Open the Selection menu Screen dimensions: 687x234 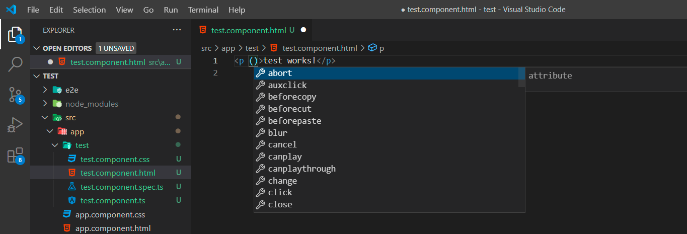tap(89, 10)
